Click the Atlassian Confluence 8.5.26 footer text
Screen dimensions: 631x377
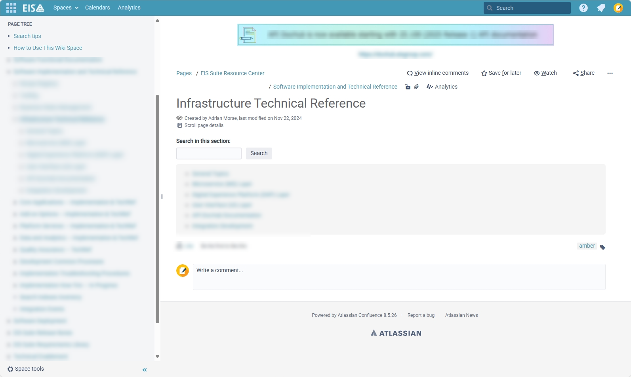[367, 315]
